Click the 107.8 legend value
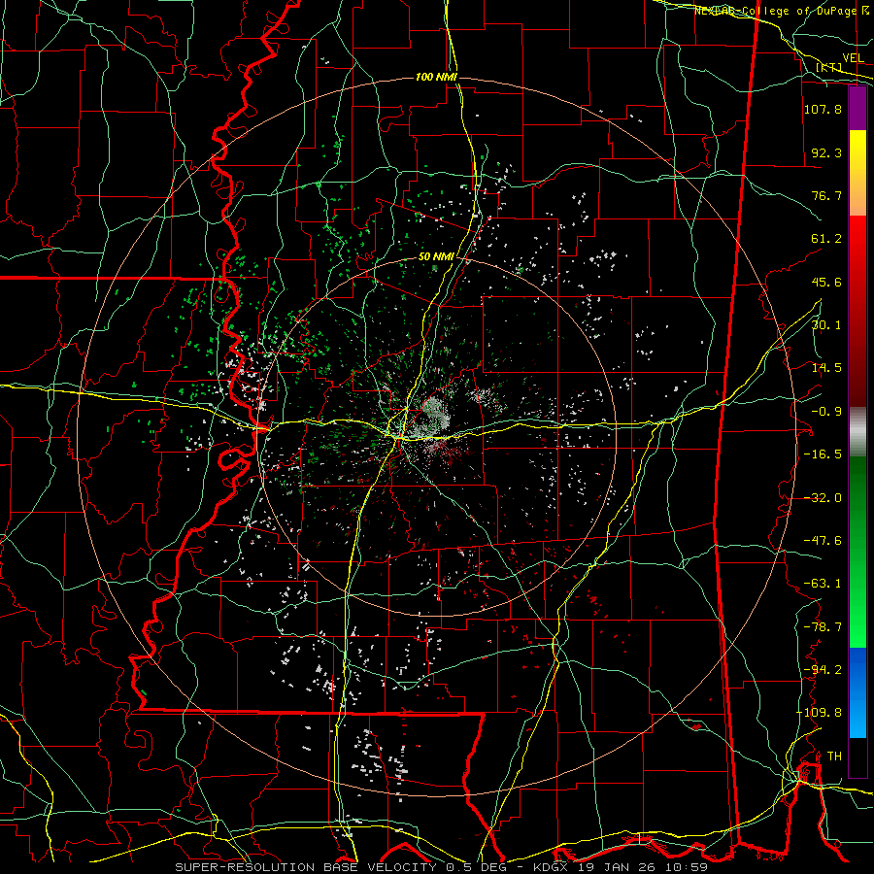The image size is (874, 874). point(823,109)
